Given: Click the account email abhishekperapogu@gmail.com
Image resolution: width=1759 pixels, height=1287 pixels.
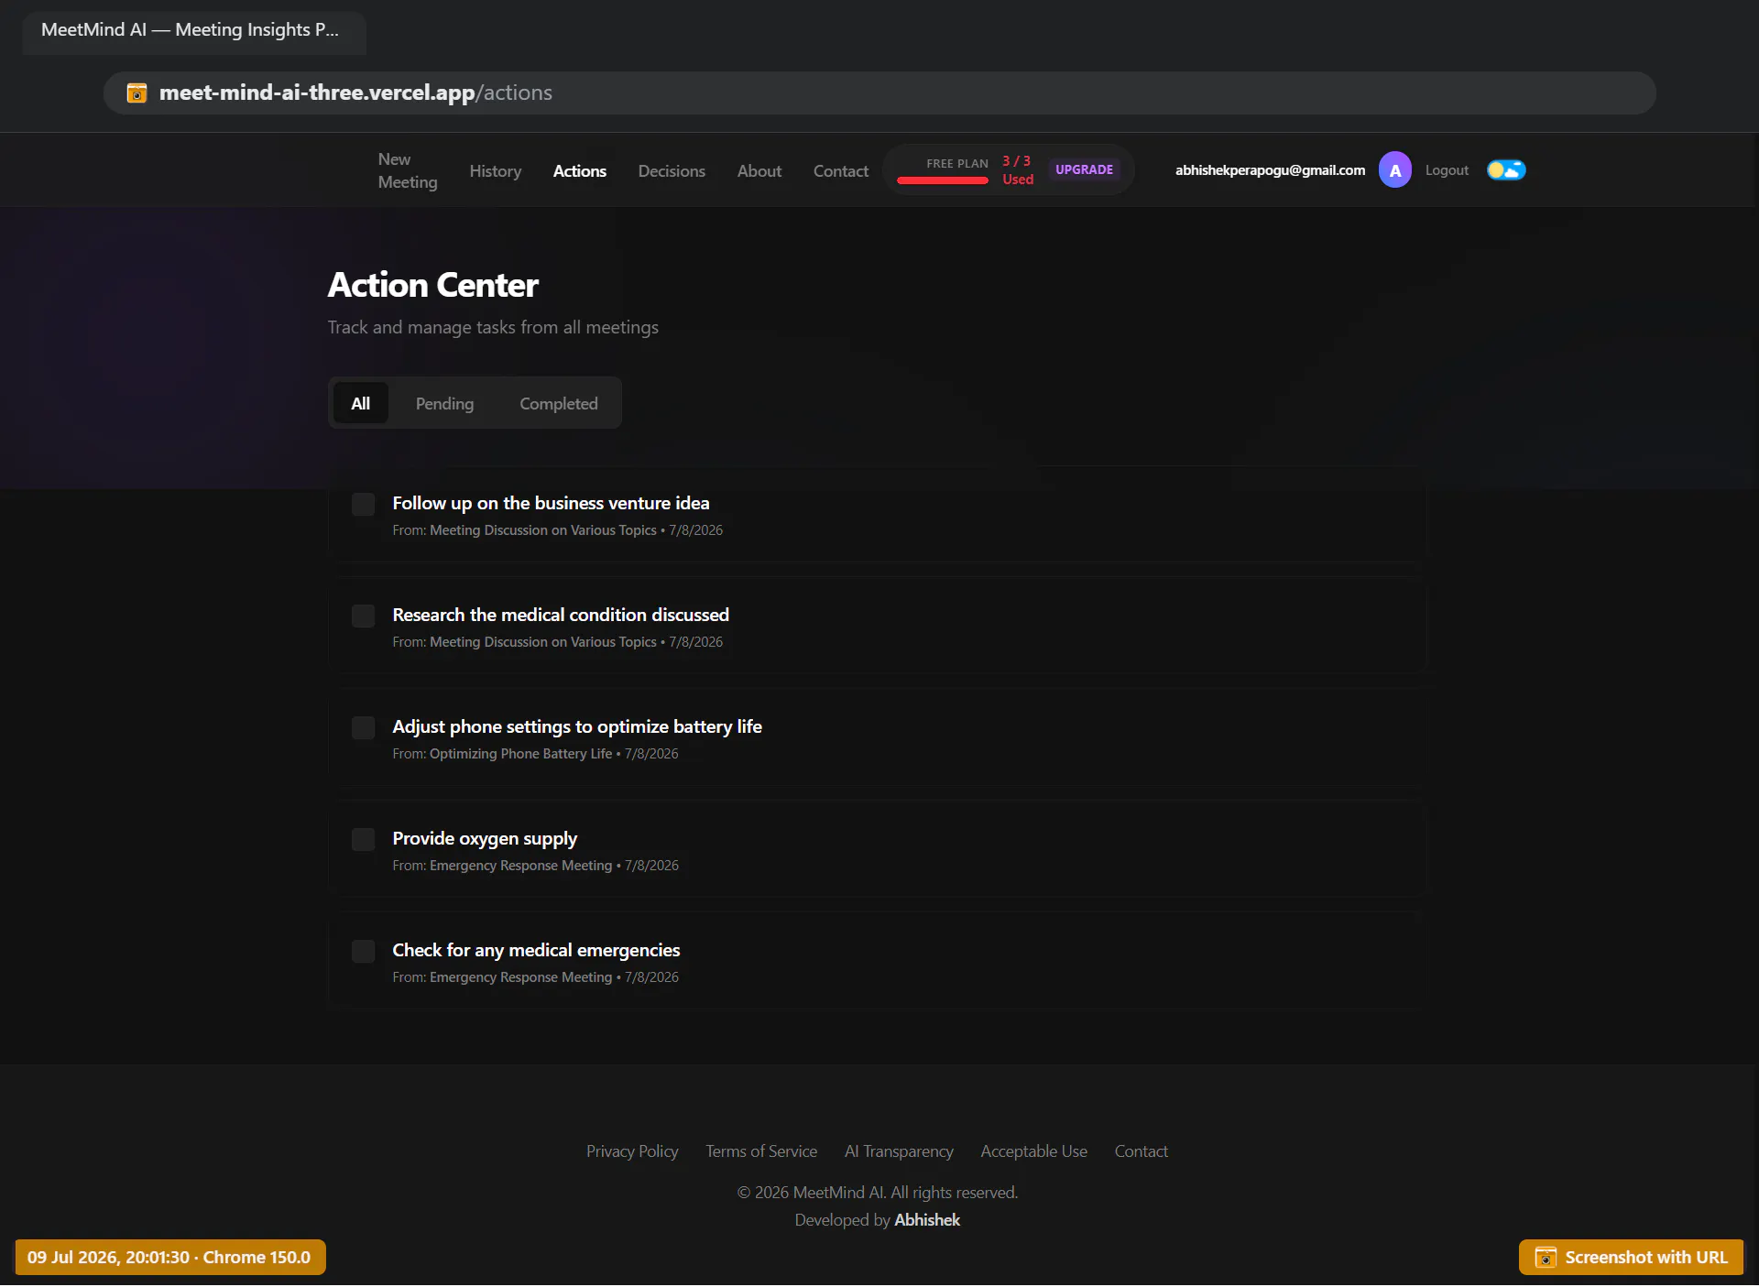Looking at the screenshot, I should pyautogui.click(x=1270, y=170).
